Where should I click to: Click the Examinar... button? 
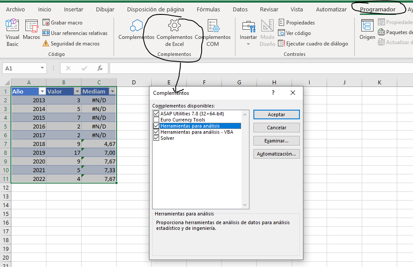[276, 141]
